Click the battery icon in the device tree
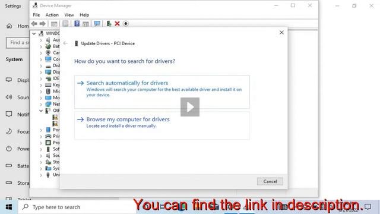Viewport: 380px width, 214px height. click(x=48, y=46)
